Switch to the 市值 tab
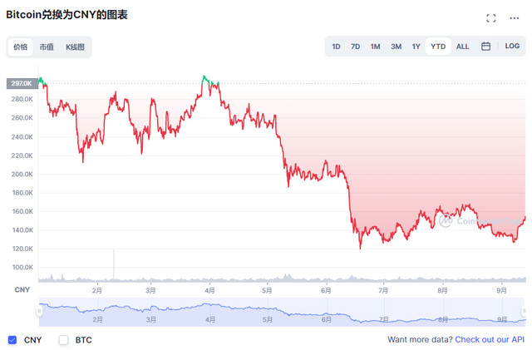 [x=47, y=47]
